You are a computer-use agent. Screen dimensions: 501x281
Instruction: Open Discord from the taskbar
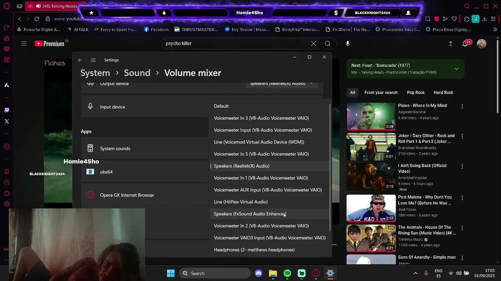pos(258,273)
